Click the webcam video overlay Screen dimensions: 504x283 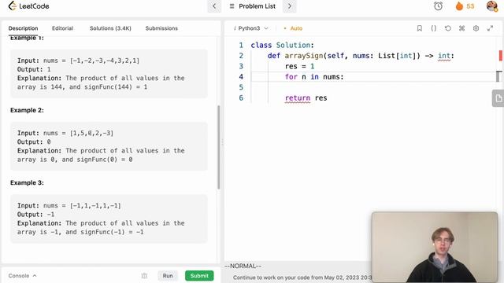435,247
